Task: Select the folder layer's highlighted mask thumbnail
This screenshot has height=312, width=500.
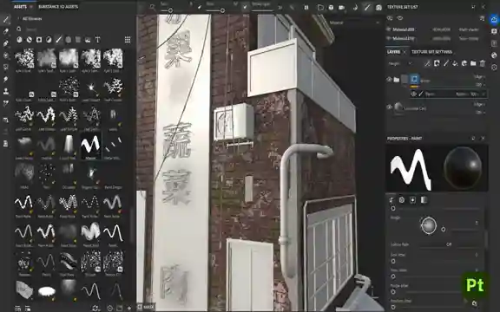Action: click(415, 79)
